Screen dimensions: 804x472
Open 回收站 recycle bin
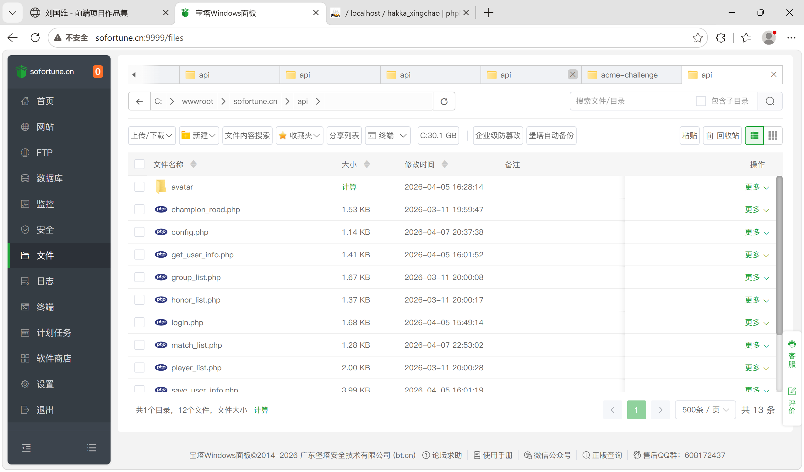pyautogui.click(x=723, y=136)
